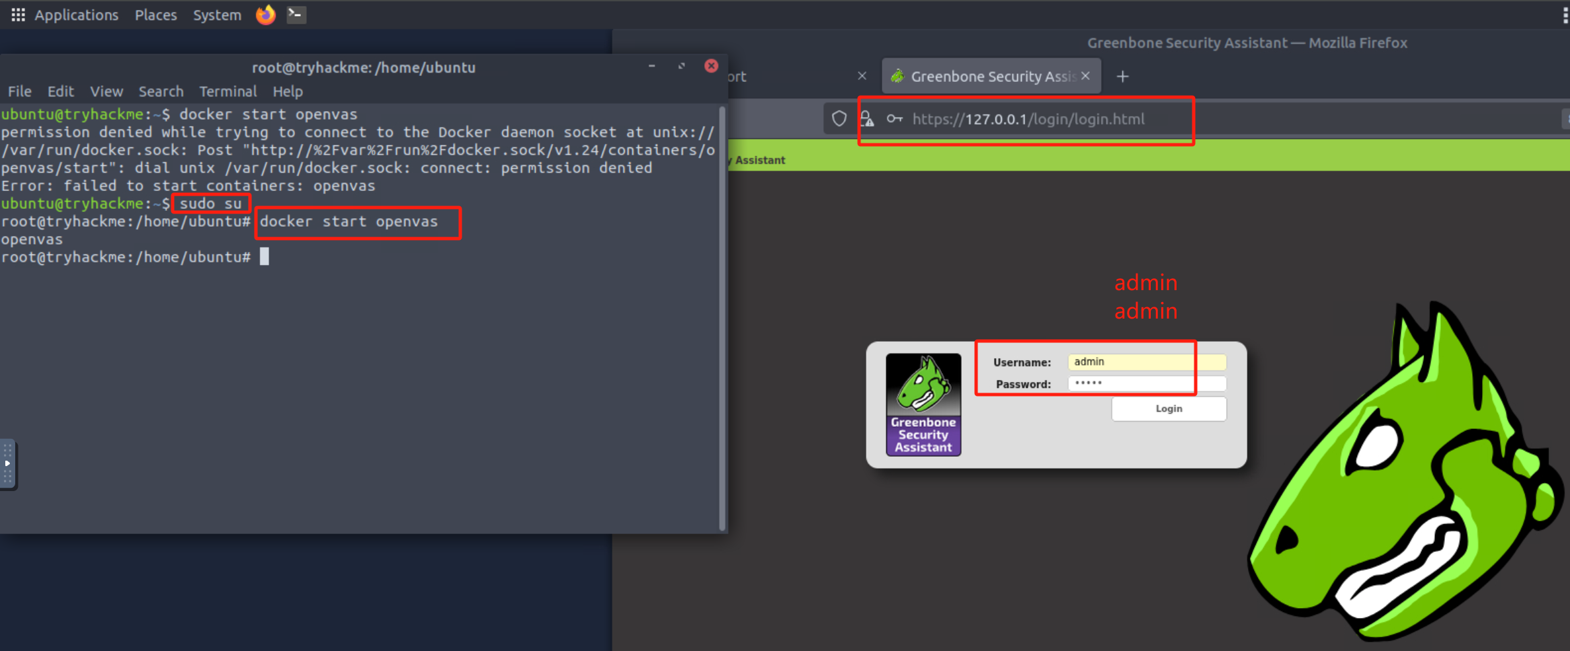
Task: Launch Terminal from the top panel icon
Action: click(296, 15)
